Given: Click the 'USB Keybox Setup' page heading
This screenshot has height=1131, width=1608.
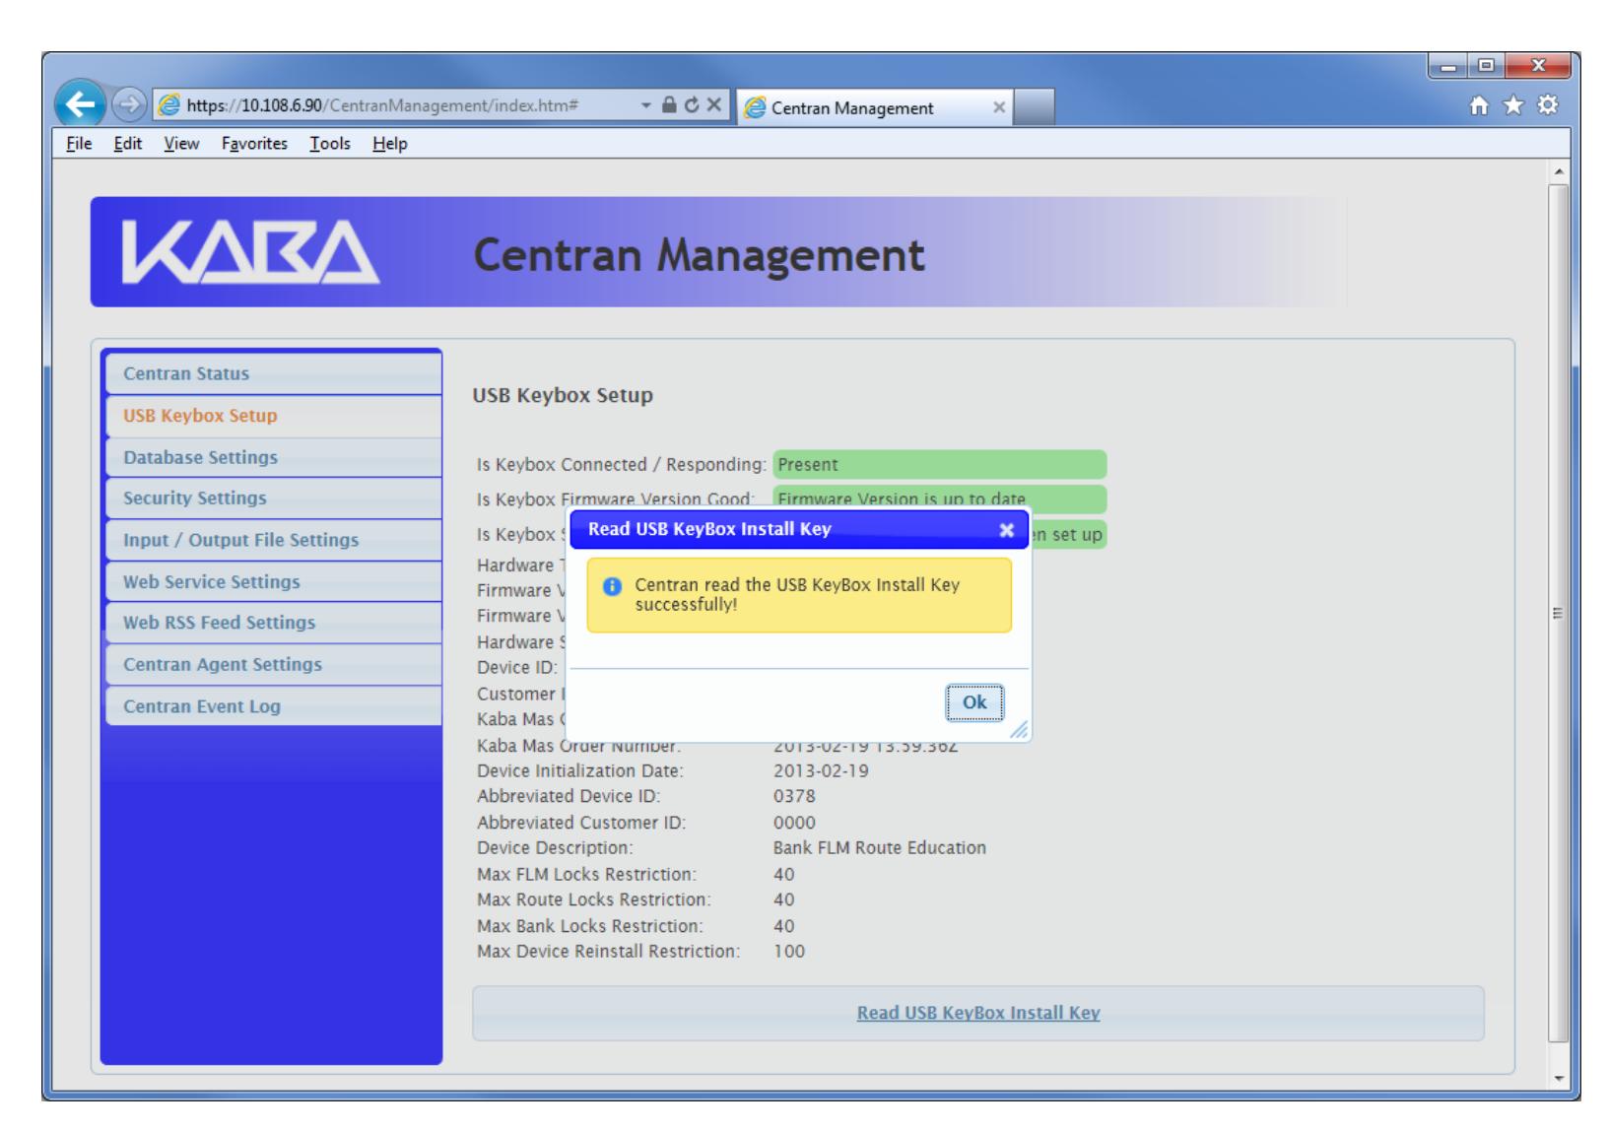Looking at the screenshot, I should coord(563,396).
